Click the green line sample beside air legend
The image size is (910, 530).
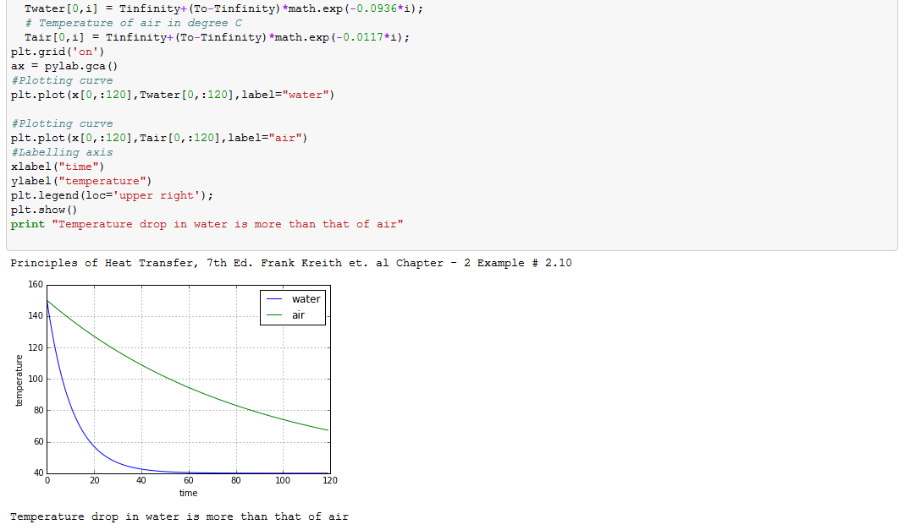point(275,315)
